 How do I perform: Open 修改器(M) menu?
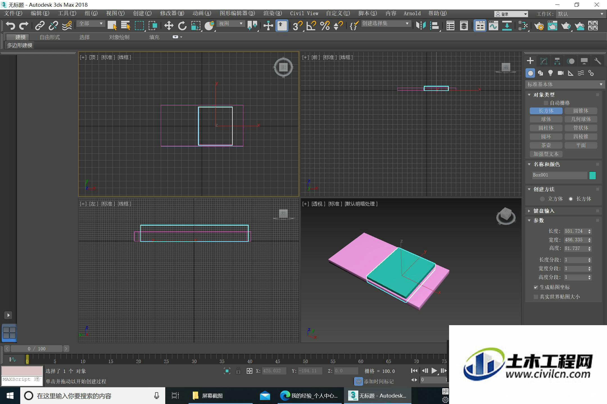point(172,13)
